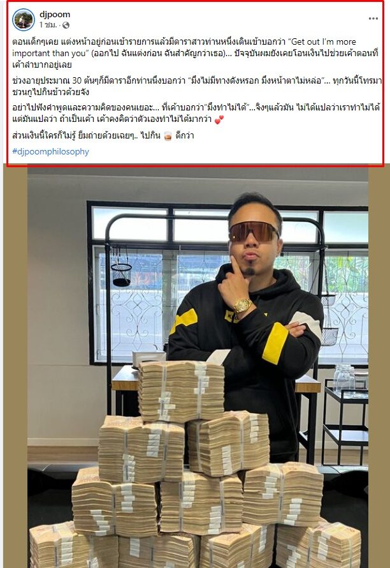Image resolution: width=390 pixels, height=568 pixels.
Task: Click the gold wristwatch in the photo
Action: (x=243, y=305)
